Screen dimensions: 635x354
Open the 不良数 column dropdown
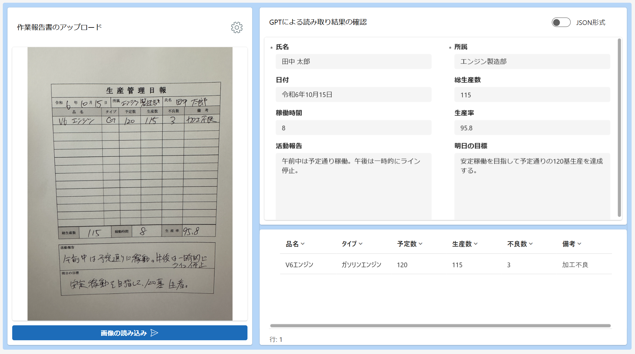click(531, 244)
